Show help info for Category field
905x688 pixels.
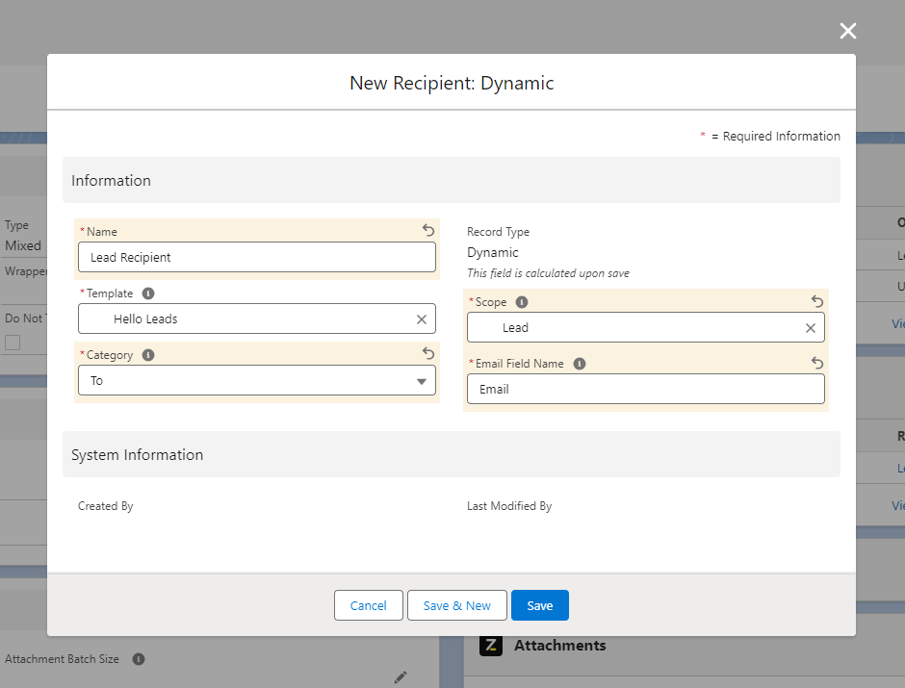tap(148, 355)
